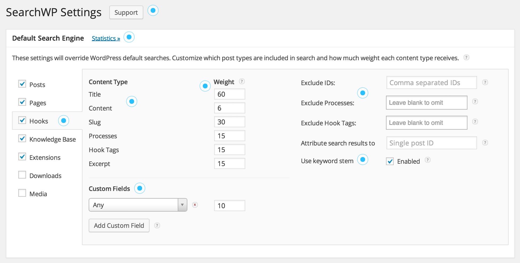Click the help icon next to Weight header
Screen dimensions: 520x263
[x=242, y=81]
